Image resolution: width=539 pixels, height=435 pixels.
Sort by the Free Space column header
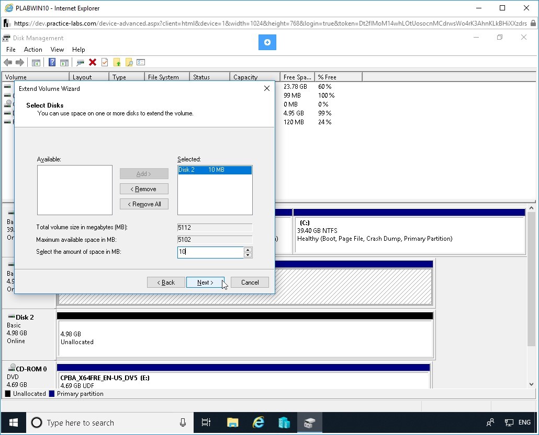pyautogui.click(x=297, y=77)
